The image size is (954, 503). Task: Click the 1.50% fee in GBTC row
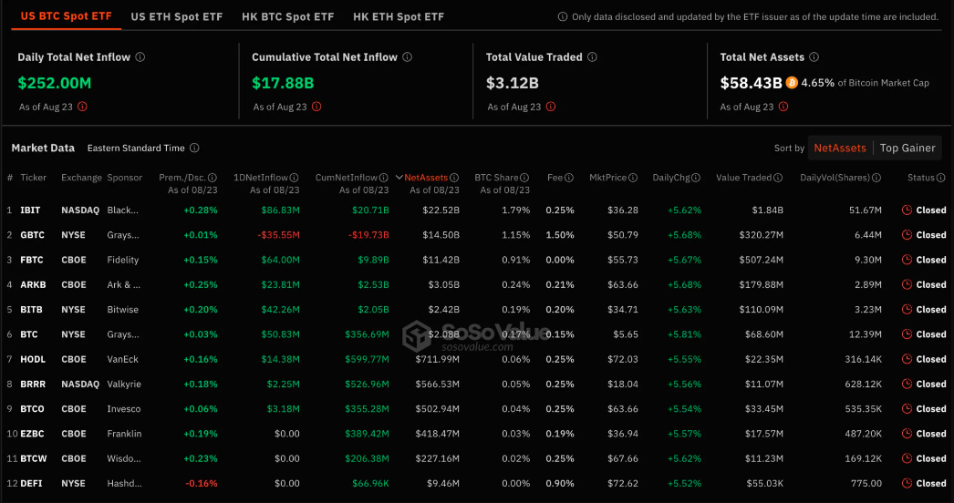pos(560,235)
